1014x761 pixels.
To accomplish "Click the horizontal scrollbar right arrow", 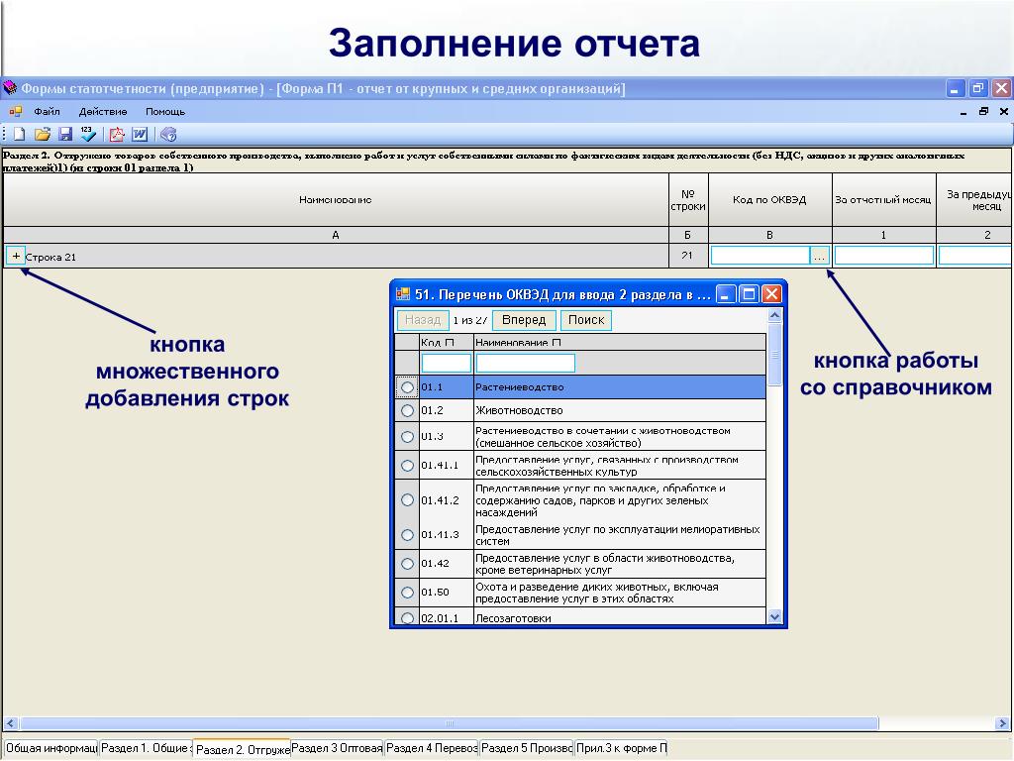I will [1002, 722].
